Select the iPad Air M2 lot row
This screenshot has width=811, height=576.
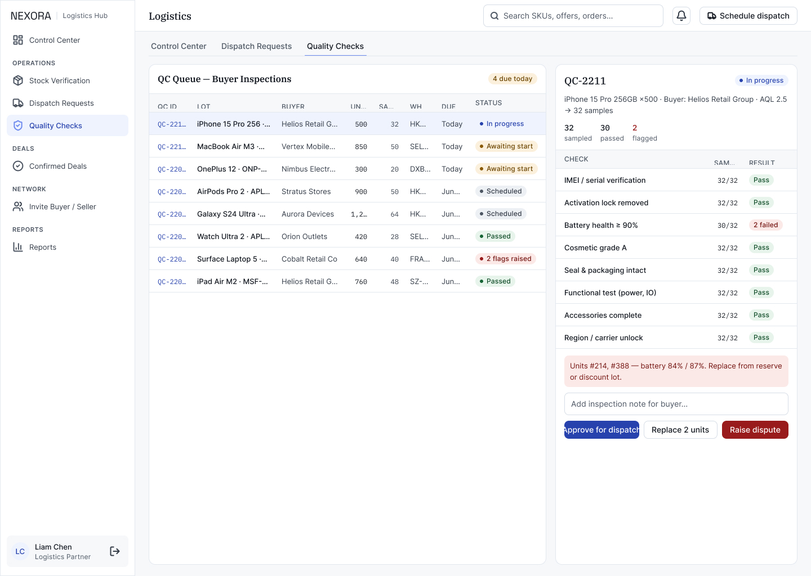[347, 281]
